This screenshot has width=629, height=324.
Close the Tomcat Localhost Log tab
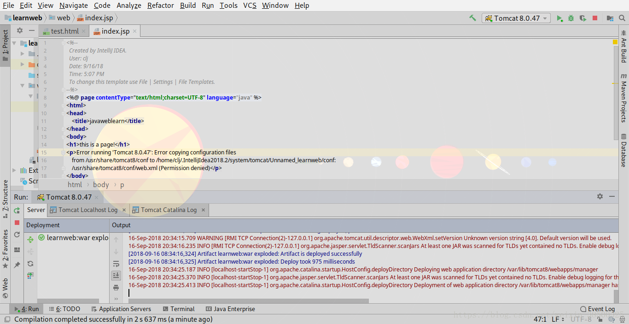(124, 210)
